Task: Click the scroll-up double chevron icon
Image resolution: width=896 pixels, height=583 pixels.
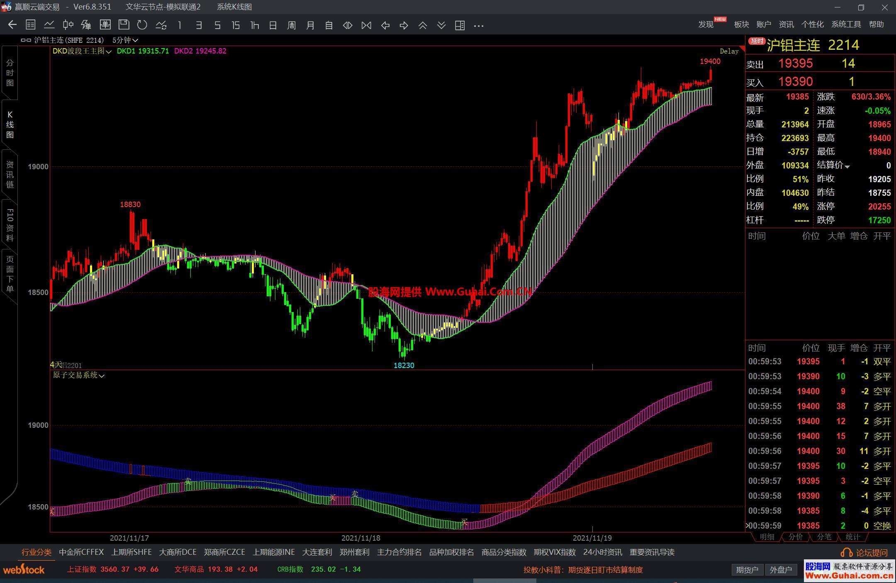Action: pos(422,25)
